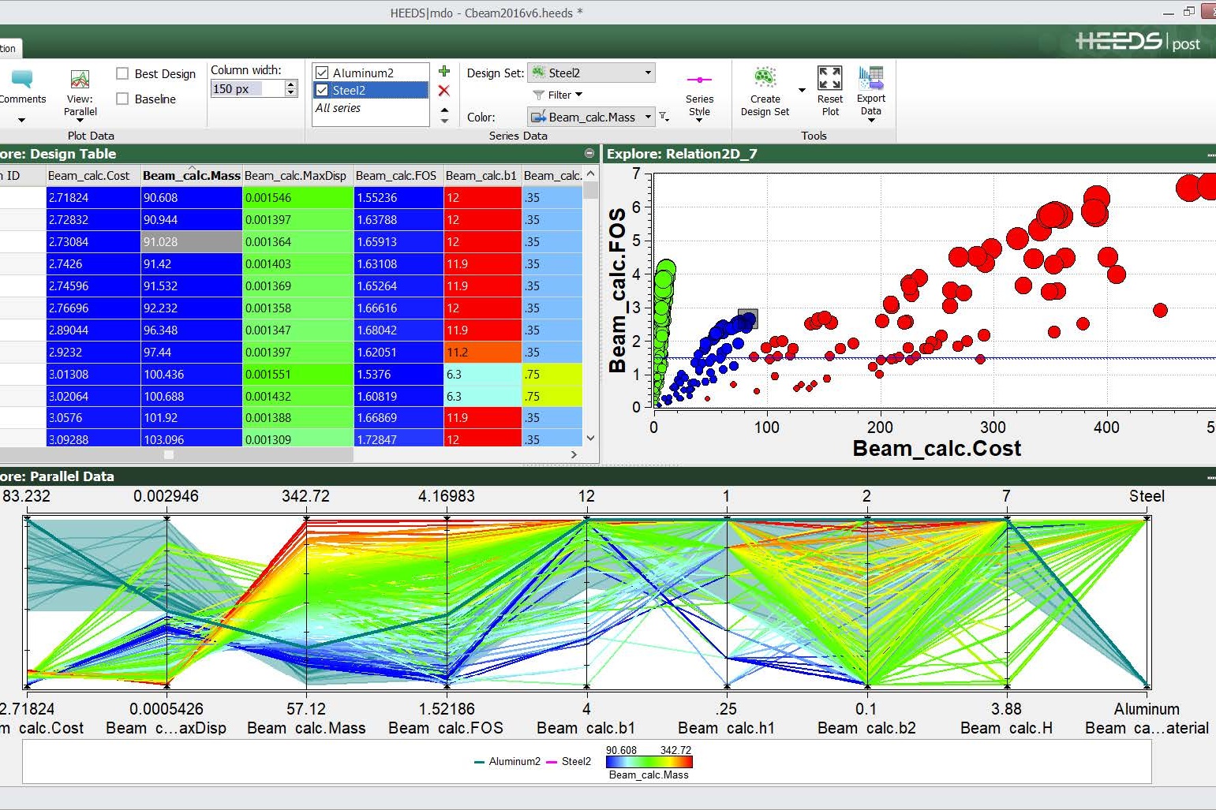Open the View: Parallel plot option

(80, 93)
